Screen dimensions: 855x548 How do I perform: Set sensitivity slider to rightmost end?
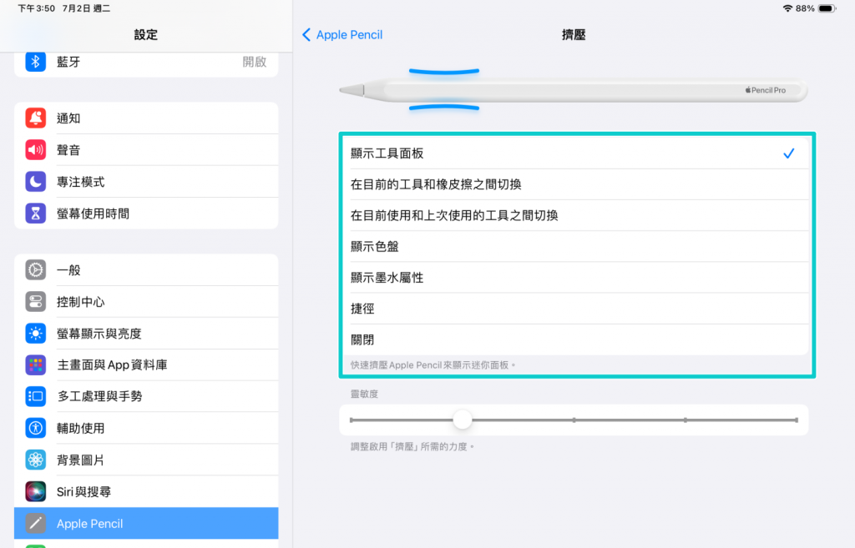pos(797,420)
